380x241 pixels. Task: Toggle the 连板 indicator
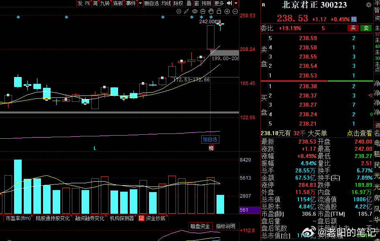(x=118, y=3)
